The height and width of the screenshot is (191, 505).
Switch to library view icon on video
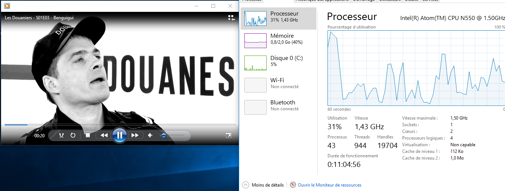click(x=231, y=17)
